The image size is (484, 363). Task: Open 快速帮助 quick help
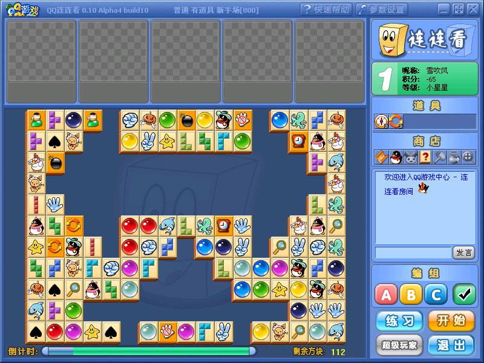point(326,9)
